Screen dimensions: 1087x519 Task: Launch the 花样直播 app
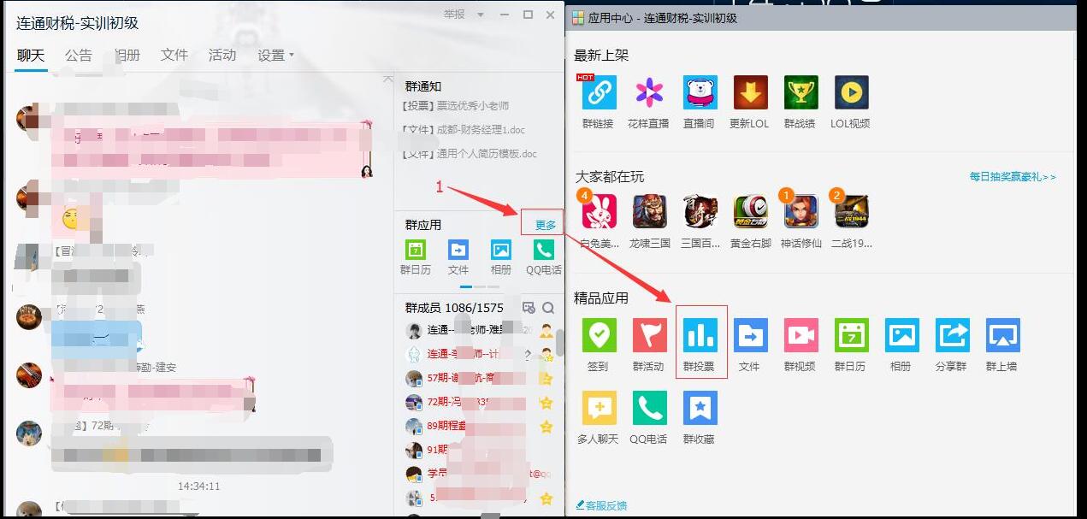click(x=649, y=92)
